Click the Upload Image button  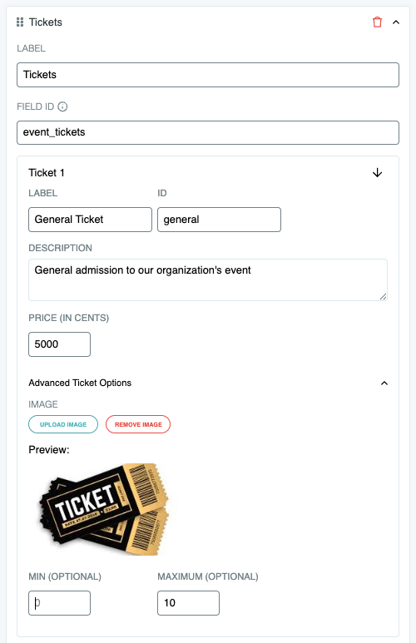click(x=63, y=424)
